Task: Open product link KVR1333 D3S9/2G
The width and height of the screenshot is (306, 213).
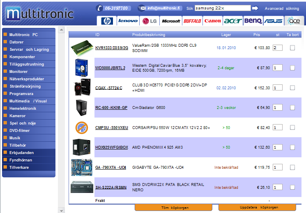Action: click(x=112, y=48)
